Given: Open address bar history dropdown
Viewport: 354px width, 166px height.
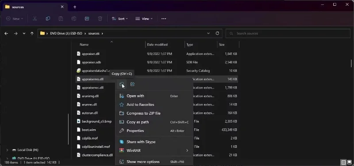Looking at the screenshot, I should [208, 34].
